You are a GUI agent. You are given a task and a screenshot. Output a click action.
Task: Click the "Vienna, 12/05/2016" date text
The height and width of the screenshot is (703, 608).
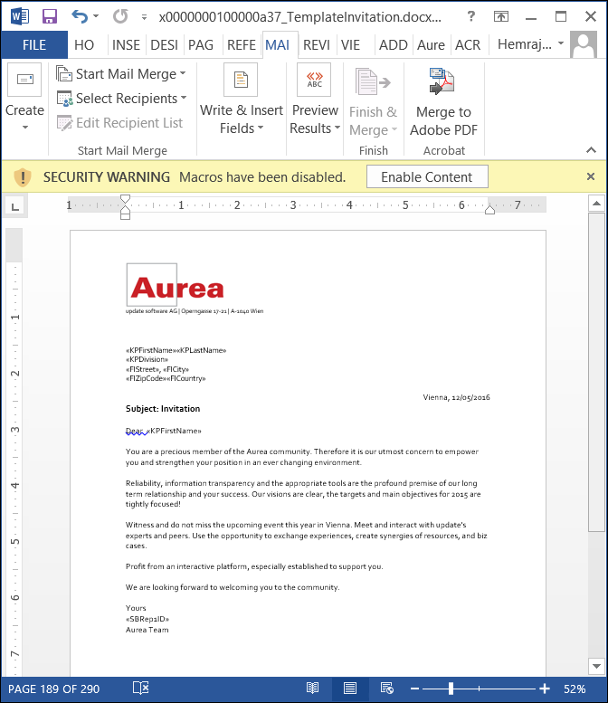tap(456, 397)
